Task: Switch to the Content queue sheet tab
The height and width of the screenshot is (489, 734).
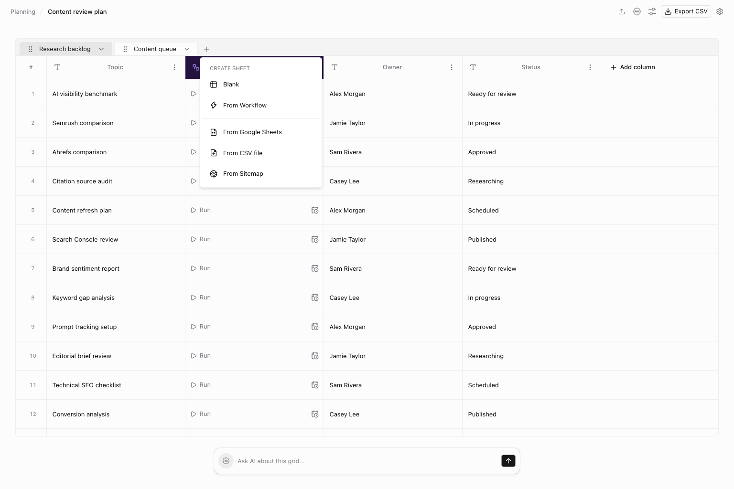Action: [x=155, y=49]
